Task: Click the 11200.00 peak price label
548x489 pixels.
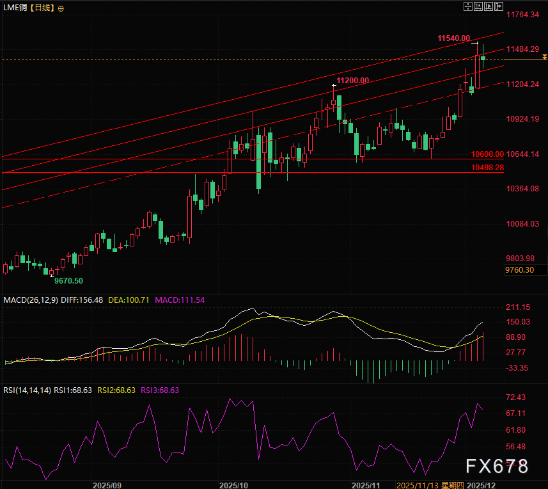Action: pos(353,81)
